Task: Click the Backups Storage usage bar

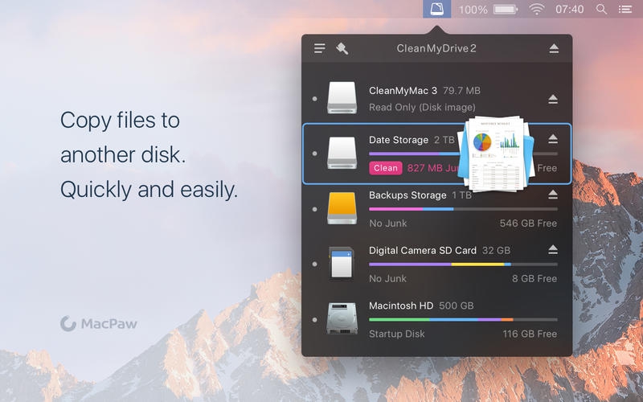Action: coord(464,209)
